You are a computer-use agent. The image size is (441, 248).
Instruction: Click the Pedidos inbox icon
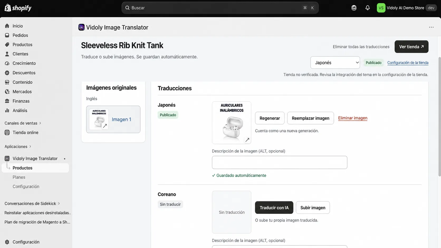7,35
